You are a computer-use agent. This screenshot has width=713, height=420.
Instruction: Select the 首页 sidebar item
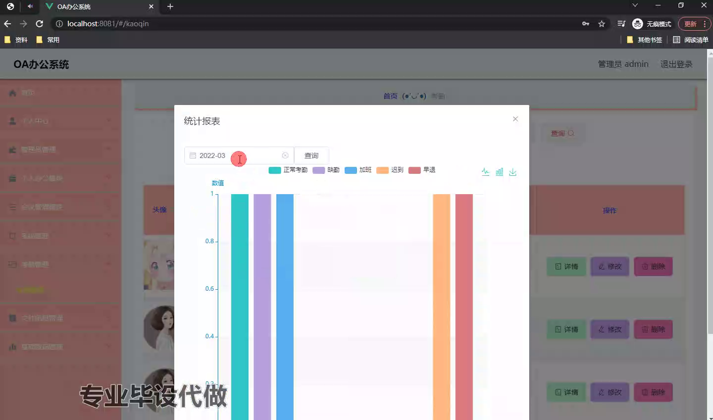(x=60, y=93)
